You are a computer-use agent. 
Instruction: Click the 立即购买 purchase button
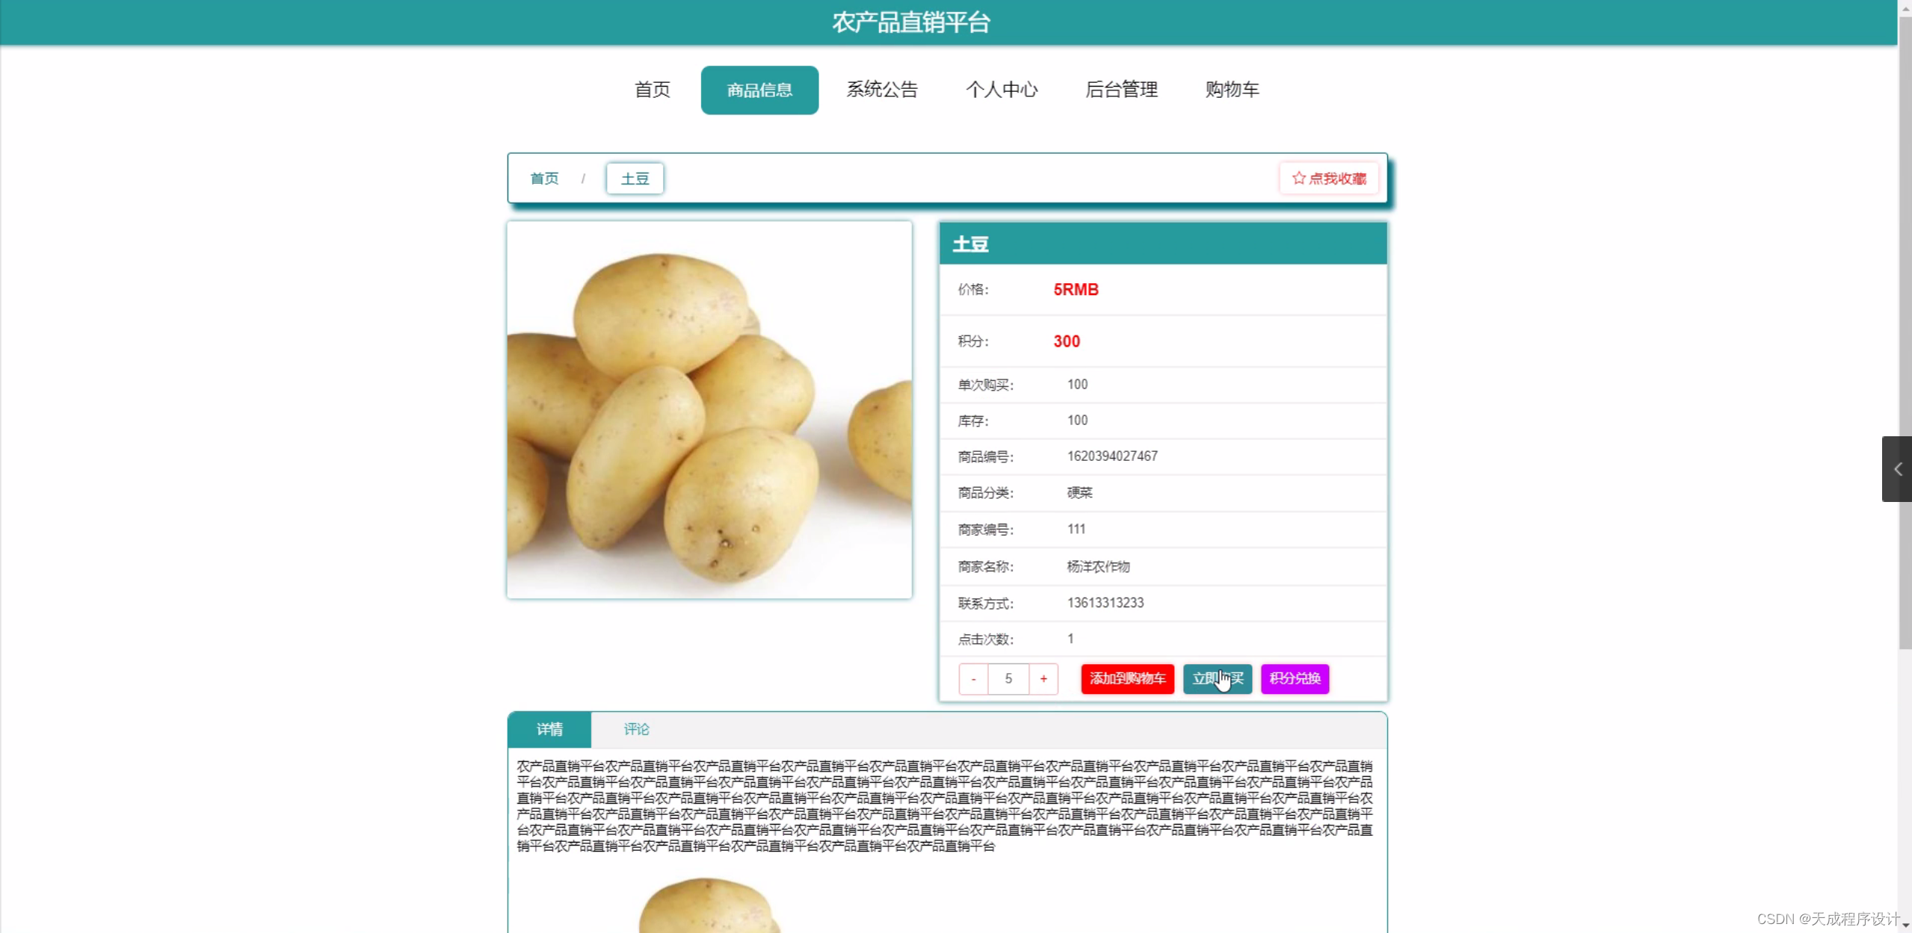coord(1216,678)
